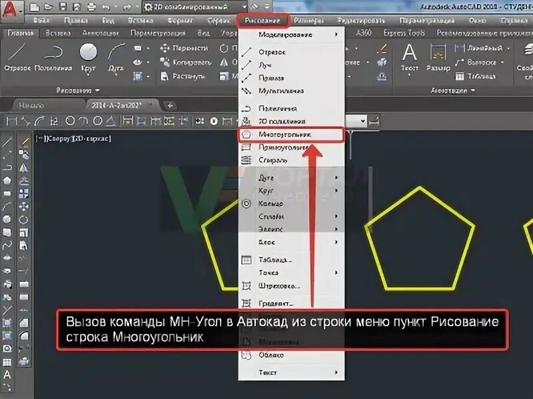The height and width of the screenshot is (399, 533).
Task: Open the Файл menu
Action: pos(41,21)
